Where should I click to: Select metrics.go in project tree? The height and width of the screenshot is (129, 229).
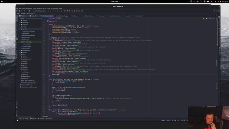coord(25,72)
